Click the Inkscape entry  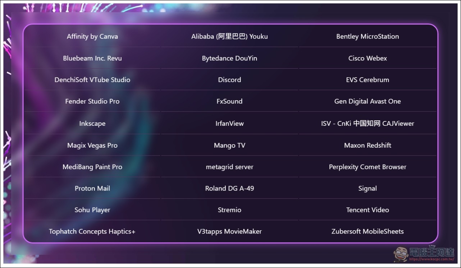[x=92, y=123]
